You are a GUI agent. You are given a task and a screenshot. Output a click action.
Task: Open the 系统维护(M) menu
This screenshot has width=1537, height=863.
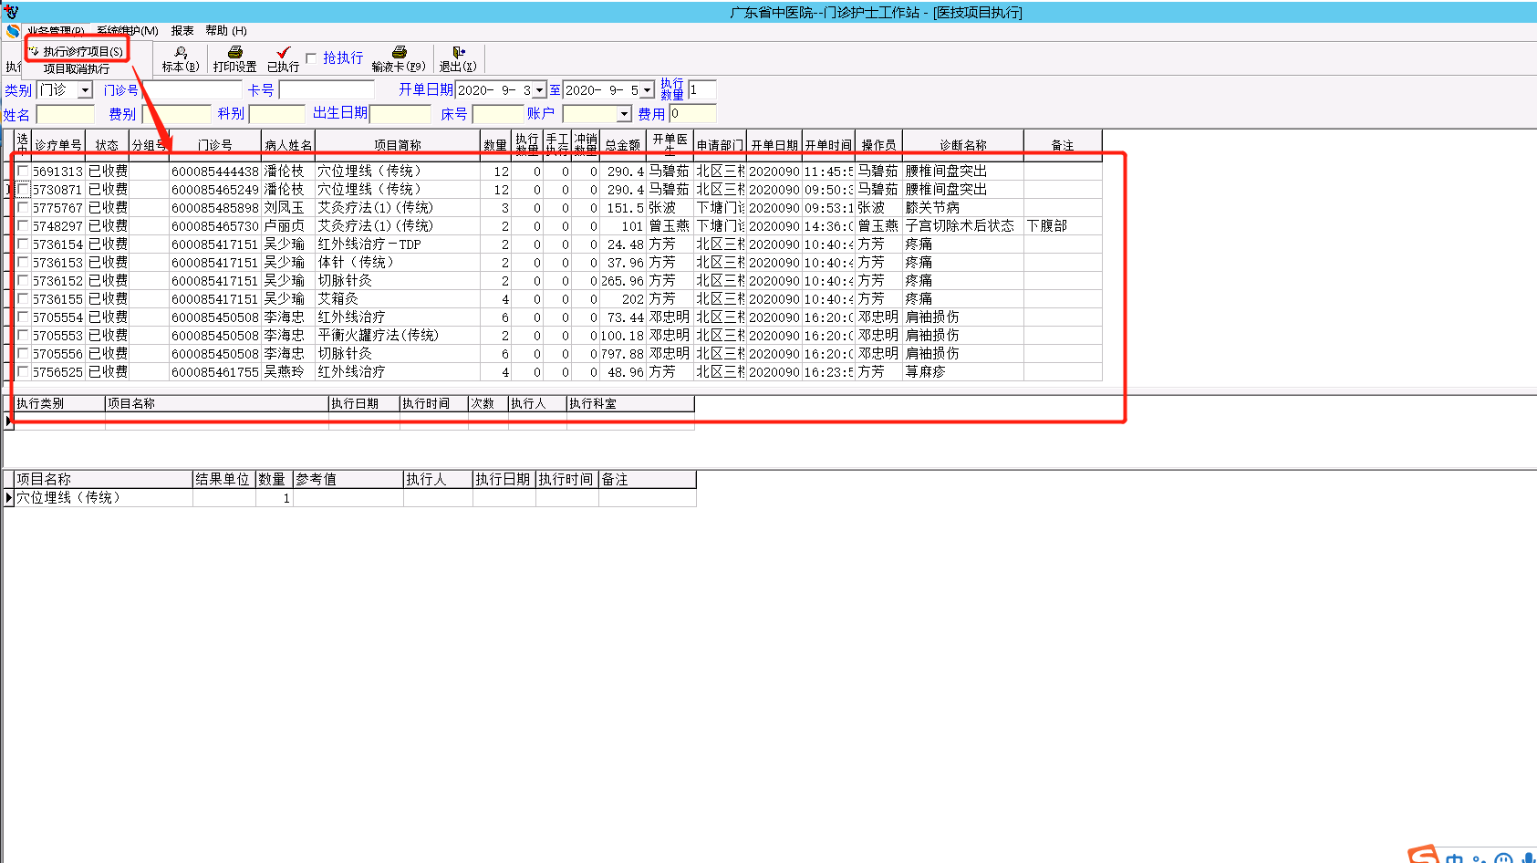[x=128, y=31]
